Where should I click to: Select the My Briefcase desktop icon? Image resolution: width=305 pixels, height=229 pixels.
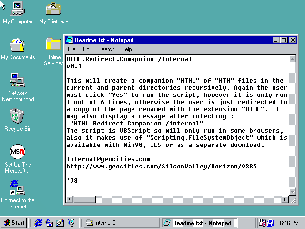point(53,13)
